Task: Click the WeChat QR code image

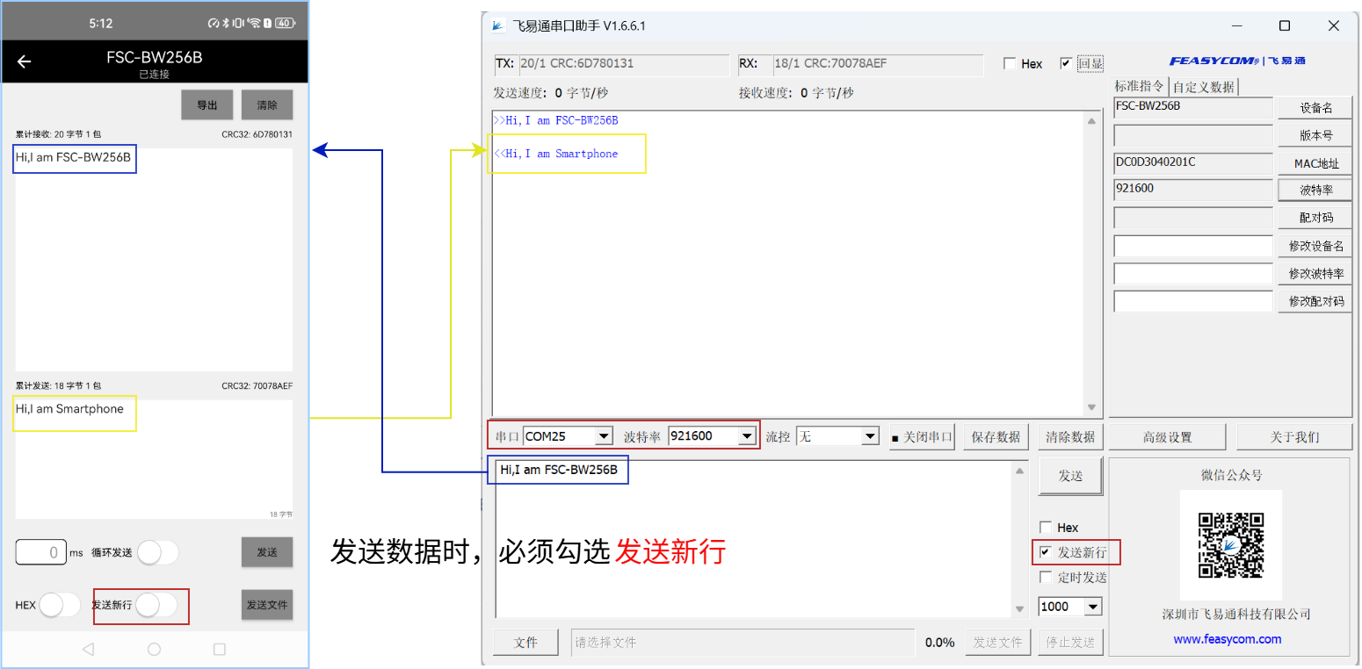Action: click(1231, 544)
